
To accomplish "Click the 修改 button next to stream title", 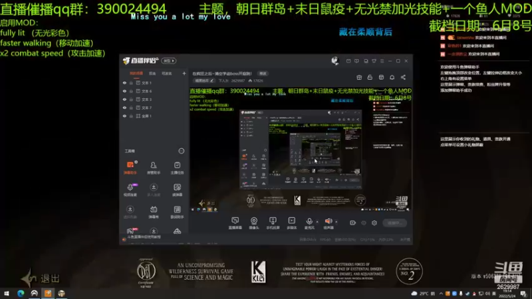I will tap(263, 74).
